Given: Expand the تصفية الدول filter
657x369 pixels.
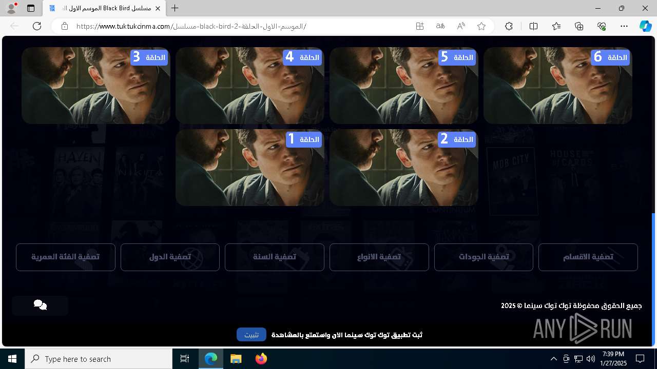Looking at the screenshot, I should coord(170,257).
